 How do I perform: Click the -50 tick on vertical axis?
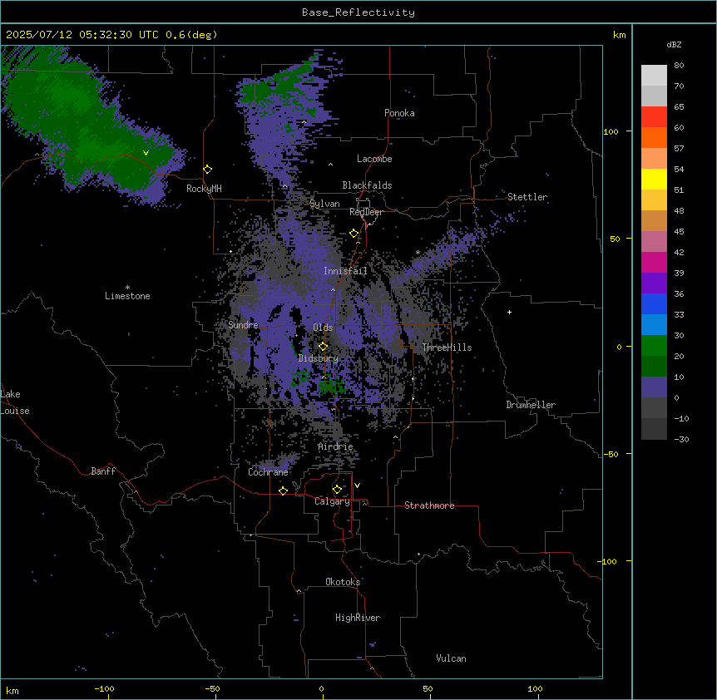(x=611, y=454)
